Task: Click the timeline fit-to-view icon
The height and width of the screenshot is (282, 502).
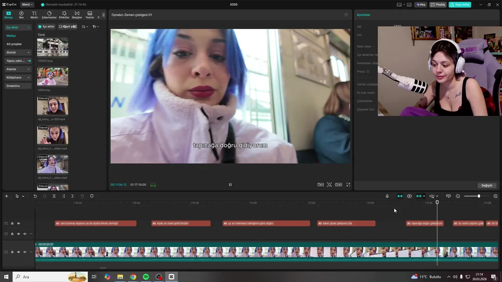Action: [448, 196]
